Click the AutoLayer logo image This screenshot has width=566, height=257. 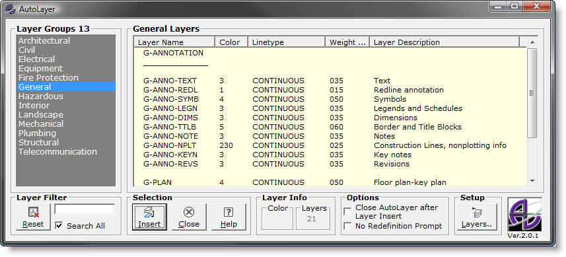click(x=524, y=215)
